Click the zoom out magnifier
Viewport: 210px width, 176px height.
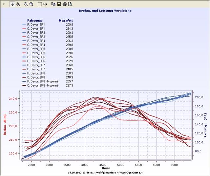point(26,4)
